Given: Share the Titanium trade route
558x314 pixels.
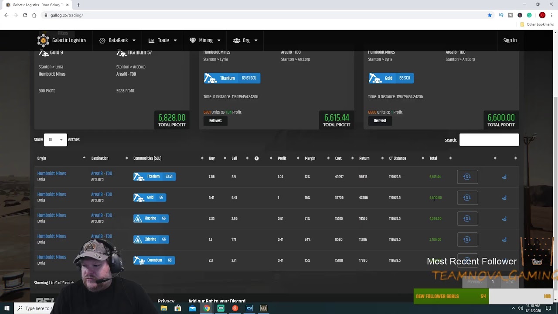Looking at the screenshot, I should tap(504, 177).
